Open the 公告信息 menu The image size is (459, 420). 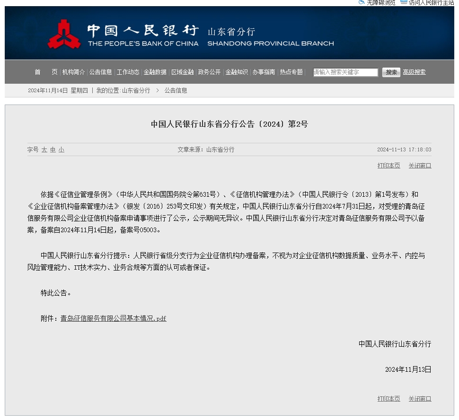(x=101, y=72)
